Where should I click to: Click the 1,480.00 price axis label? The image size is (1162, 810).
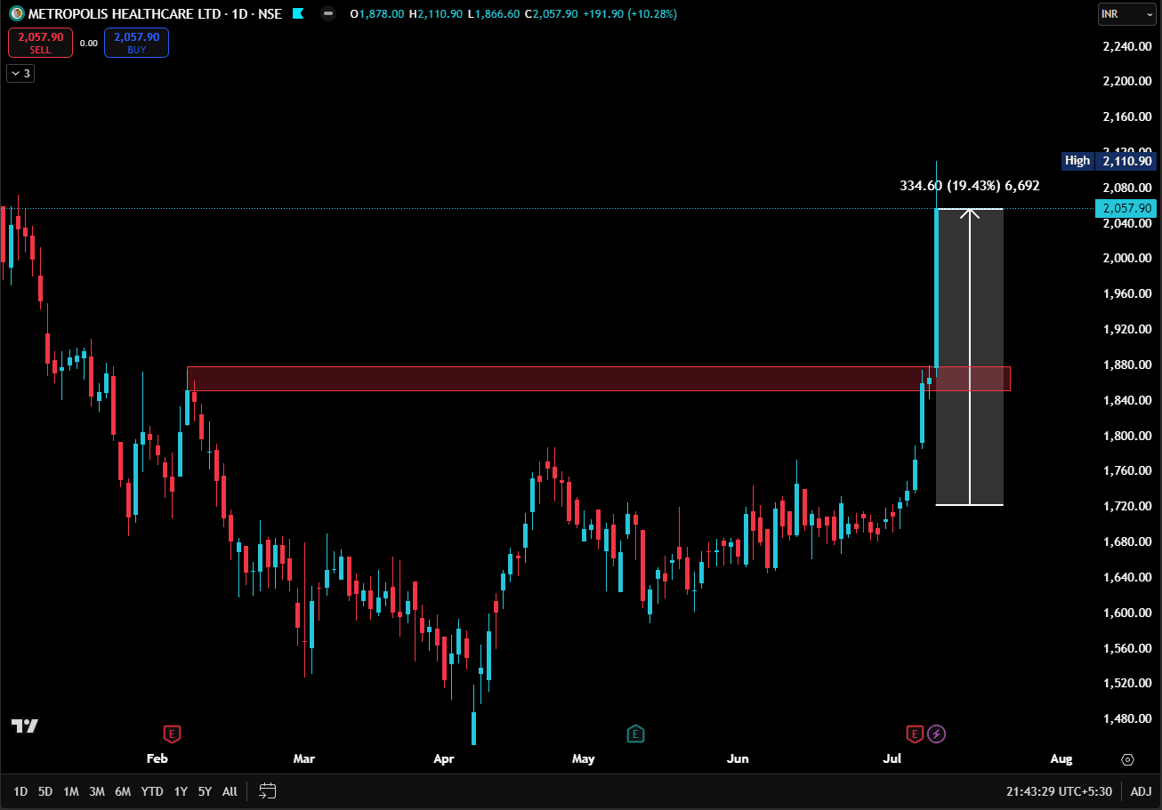pos(1127,718)
